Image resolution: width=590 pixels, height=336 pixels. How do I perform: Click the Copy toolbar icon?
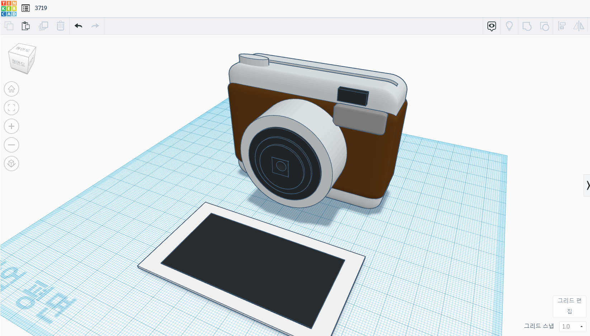point(9,26)
